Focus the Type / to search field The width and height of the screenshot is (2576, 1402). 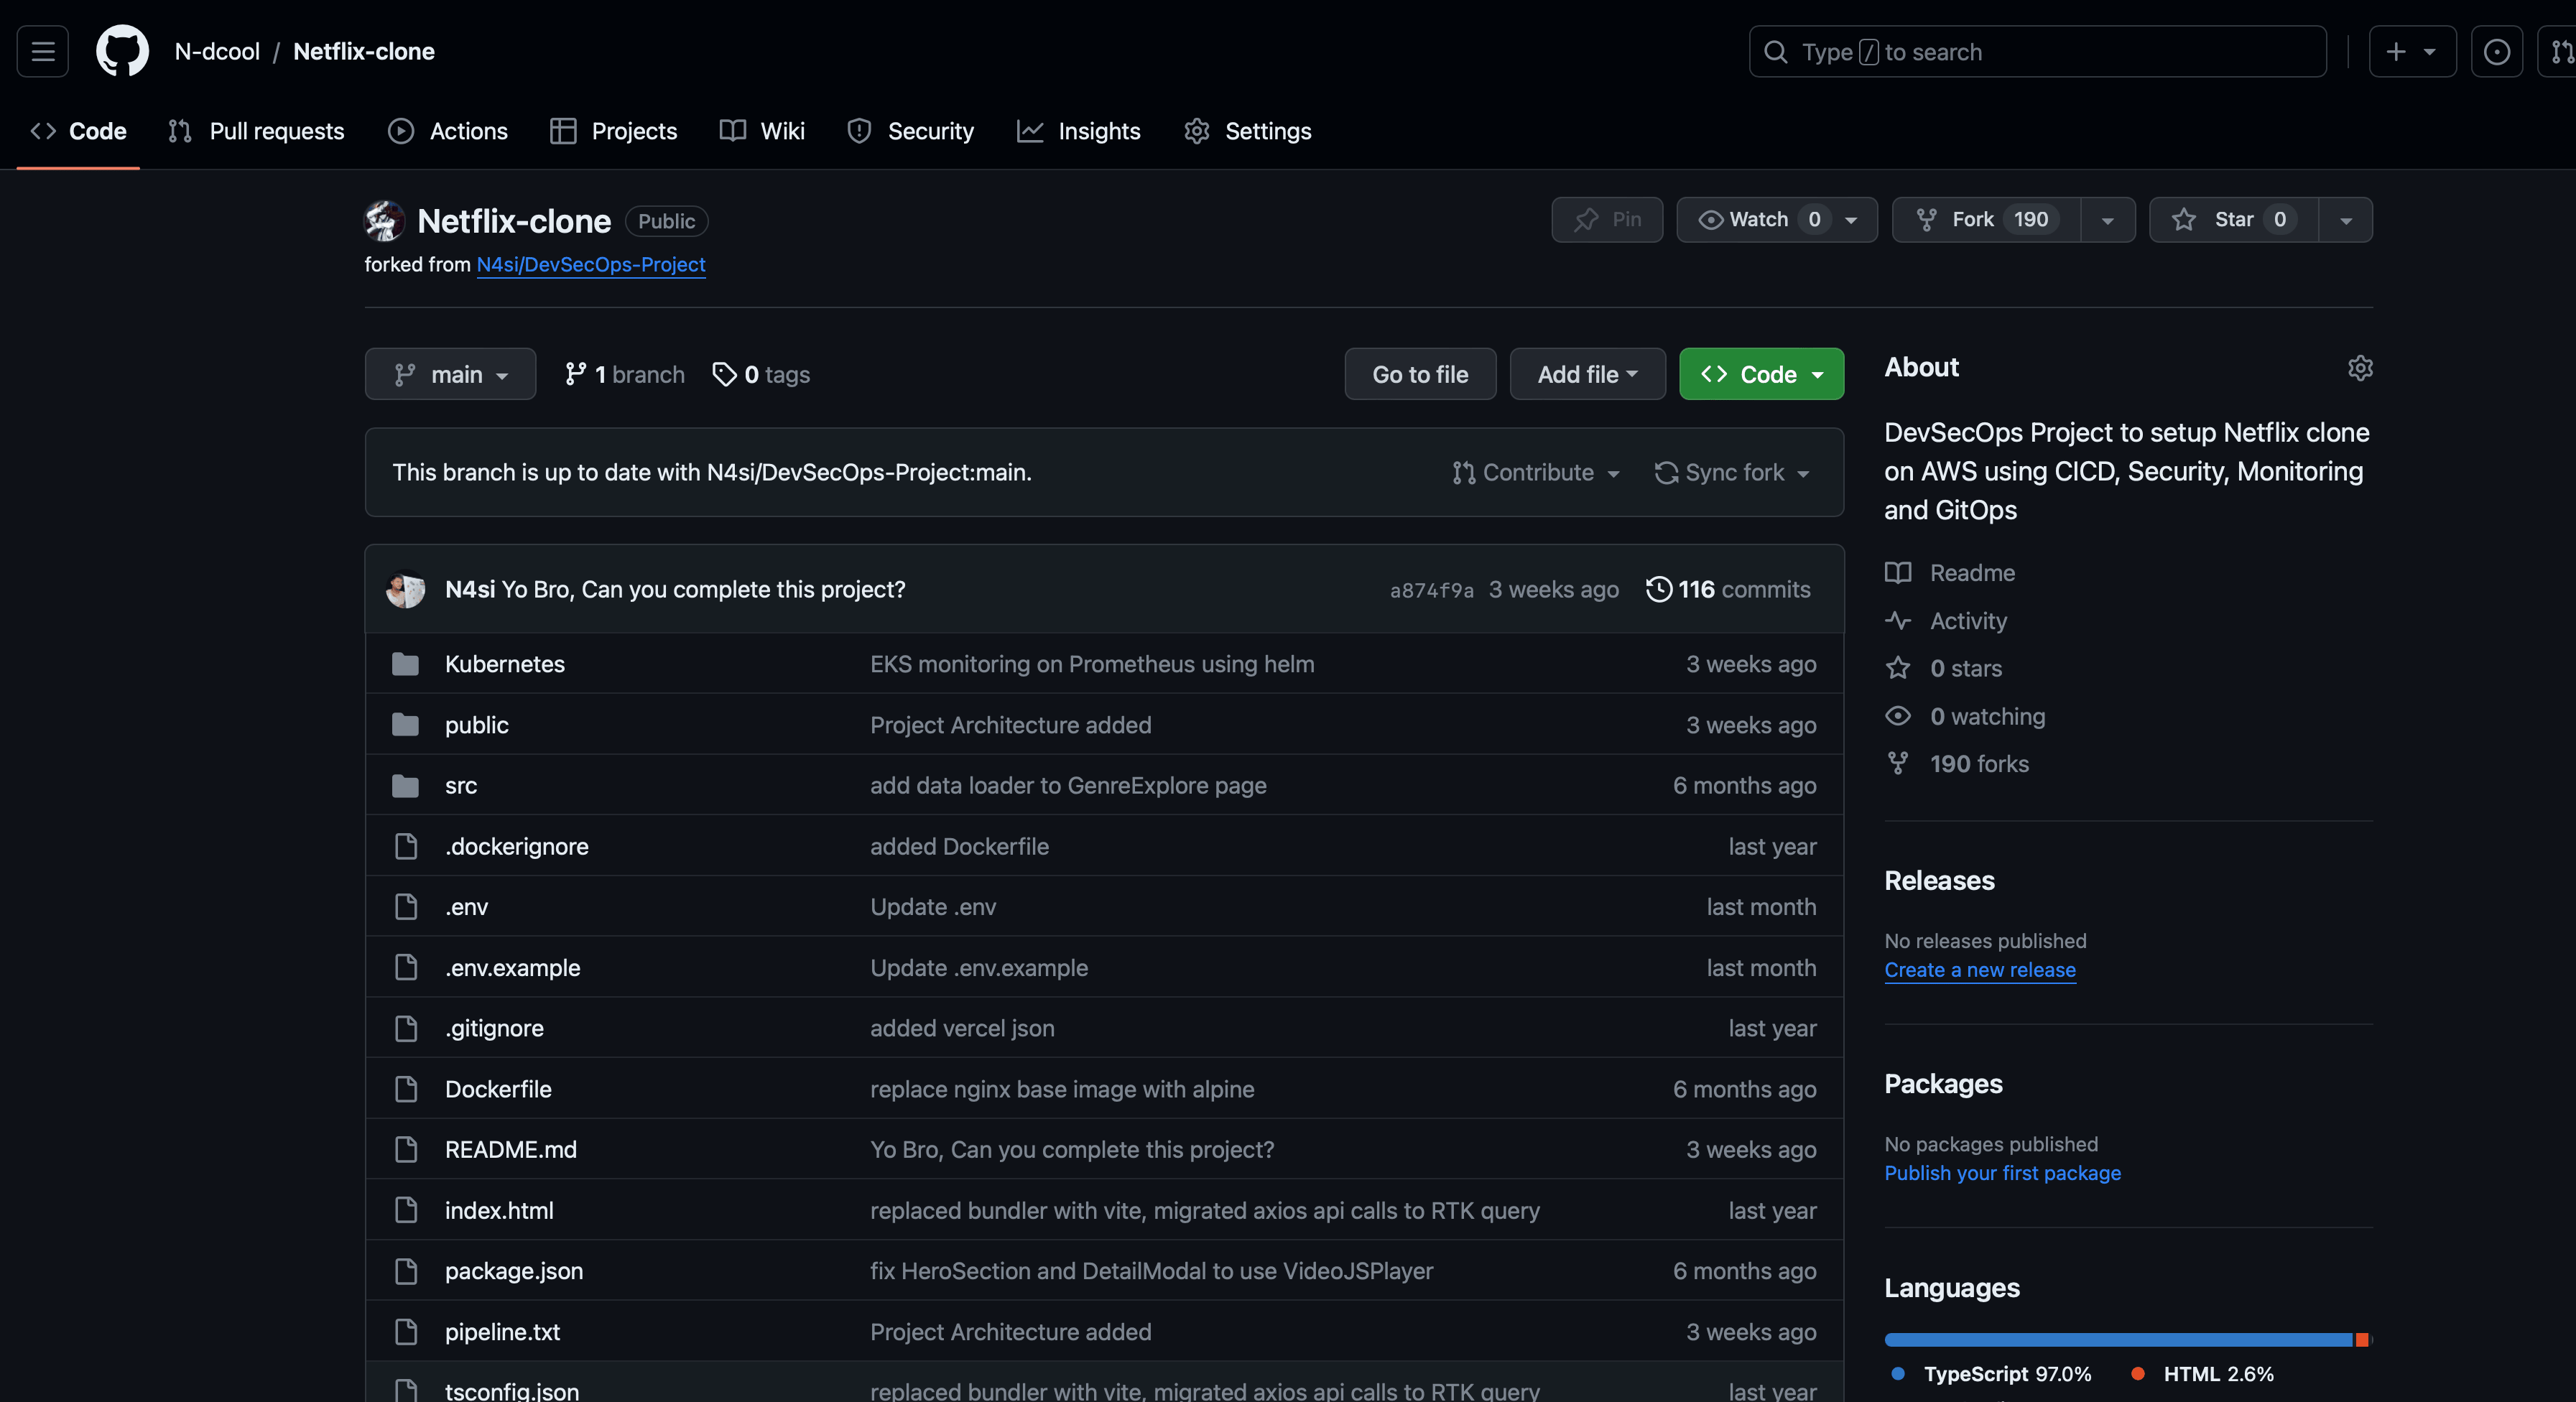pyautogui.click(x=2037, y=51)
